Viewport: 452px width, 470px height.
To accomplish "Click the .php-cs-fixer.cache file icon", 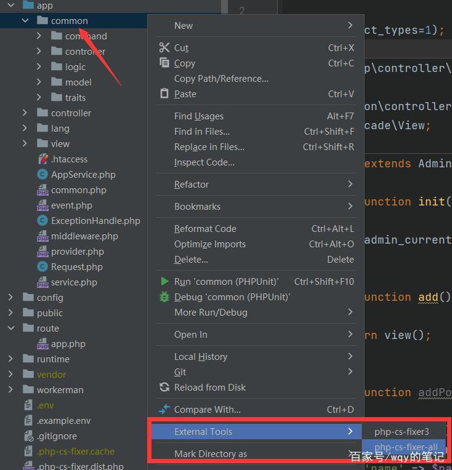I will click(28, 451).
